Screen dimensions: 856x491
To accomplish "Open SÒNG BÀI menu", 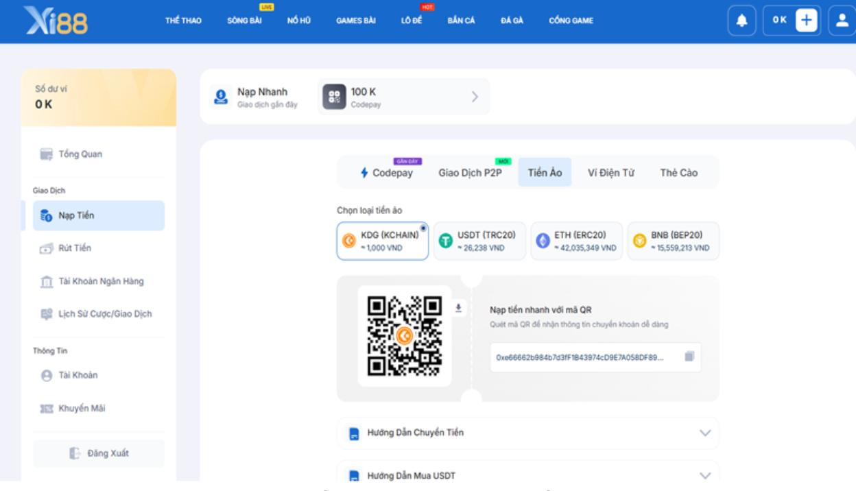I will point(245,21).
